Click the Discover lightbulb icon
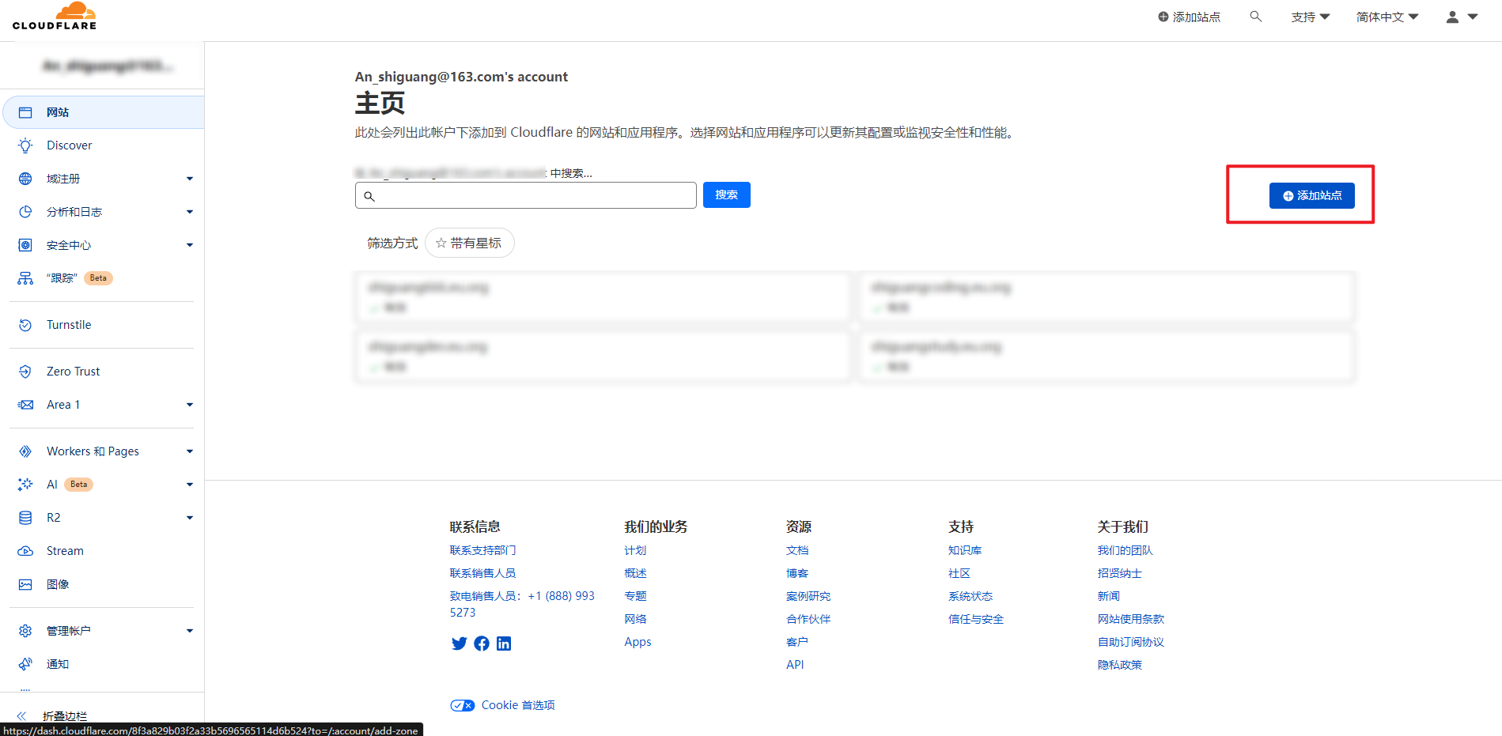Image resolution: width=1502 pixels, height=736 pixels. click(x=25, y=145)
